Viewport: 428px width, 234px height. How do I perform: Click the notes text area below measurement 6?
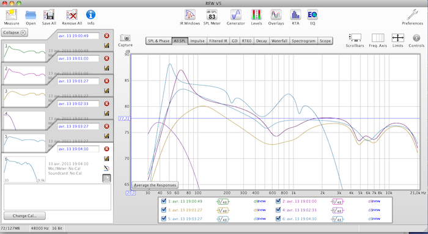point(57,197)
